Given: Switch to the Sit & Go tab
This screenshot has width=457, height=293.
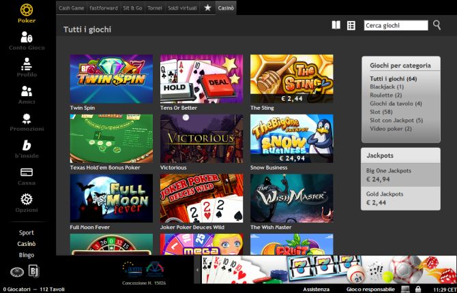Looking at the screenshot, I should pos(132,8).
